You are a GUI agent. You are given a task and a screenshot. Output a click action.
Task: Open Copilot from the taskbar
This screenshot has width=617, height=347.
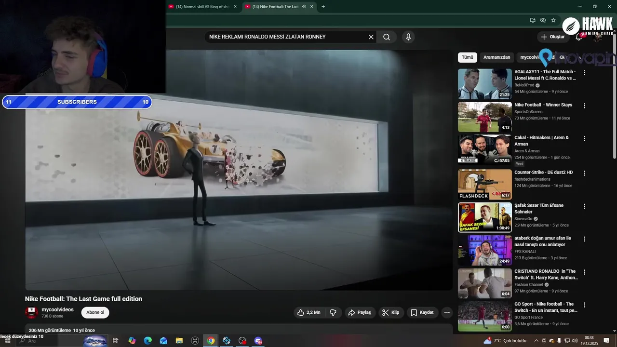132,341
